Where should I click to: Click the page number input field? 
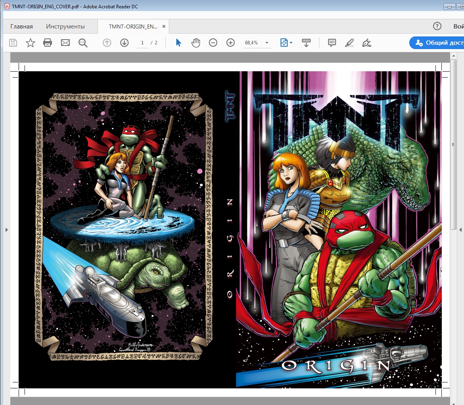point(142,43)
